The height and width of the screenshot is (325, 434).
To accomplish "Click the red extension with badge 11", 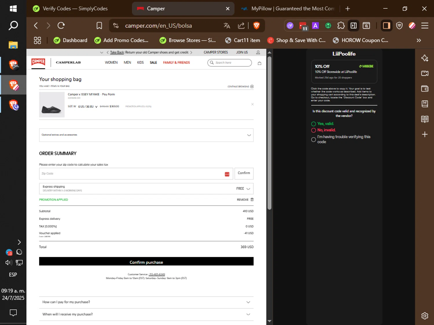I will coord(303,26).
